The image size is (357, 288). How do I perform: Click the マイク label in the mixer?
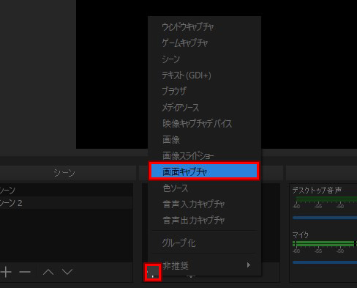pos(301,235)
